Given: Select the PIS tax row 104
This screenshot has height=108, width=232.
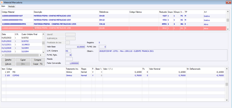Looking at the screenshot, I should pyautogui.click(x=113, y=72).
